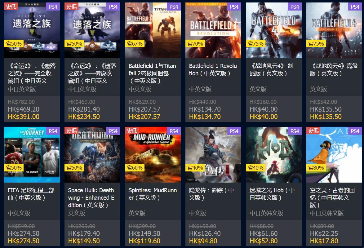The image size is (364, 248).
Task: Click HK$391.00 price on Destiny 2
Action: [x=24, y=117]
